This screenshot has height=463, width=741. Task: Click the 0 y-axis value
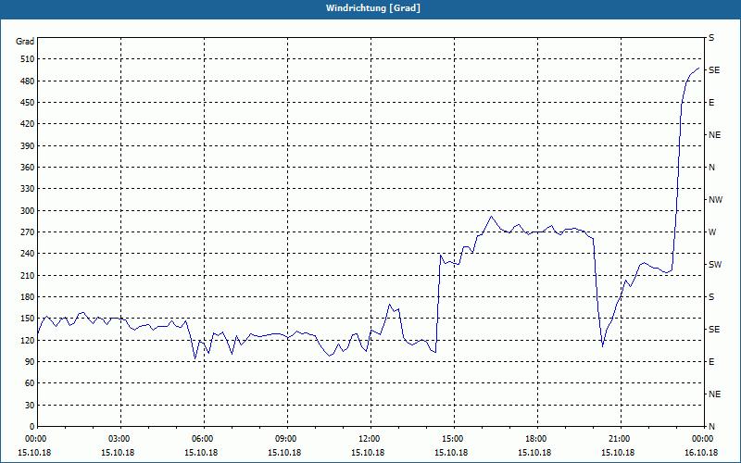[x=32, y=427]
